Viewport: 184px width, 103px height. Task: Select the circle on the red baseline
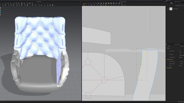104,80
